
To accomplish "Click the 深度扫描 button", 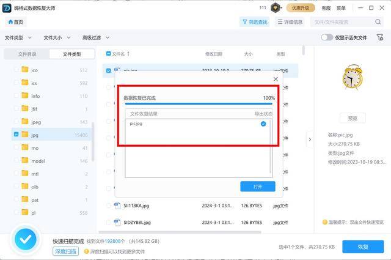I will (x=66, y=251).
